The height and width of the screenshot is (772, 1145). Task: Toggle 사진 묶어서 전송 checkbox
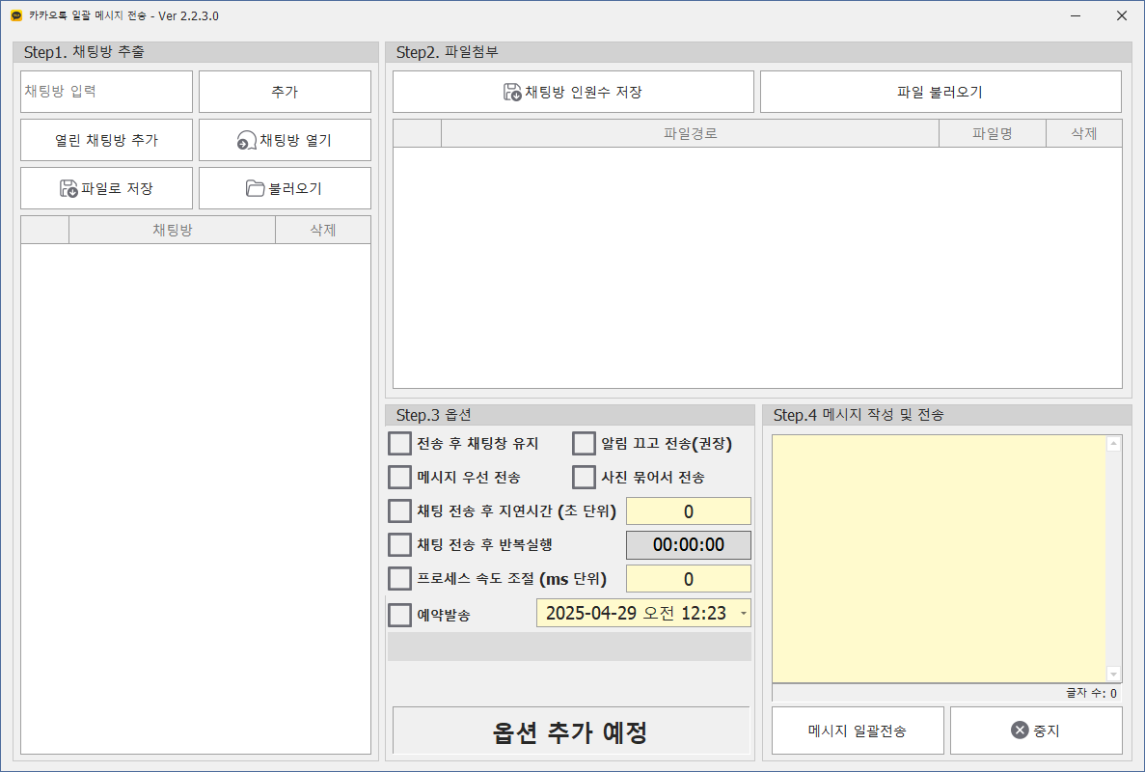tap(584, 477)
